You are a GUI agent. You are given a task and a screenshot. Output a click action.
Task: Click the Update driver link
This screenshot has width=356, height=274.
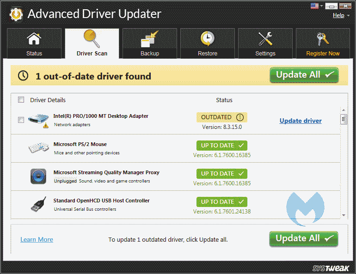pos(301,121)
